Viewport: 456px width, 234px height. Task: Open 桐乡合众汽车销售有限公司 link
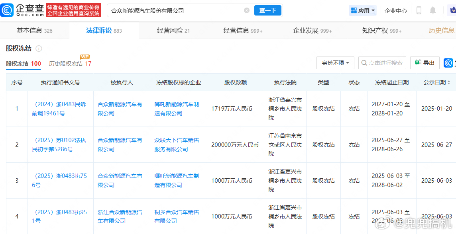[x=177, y=216]
